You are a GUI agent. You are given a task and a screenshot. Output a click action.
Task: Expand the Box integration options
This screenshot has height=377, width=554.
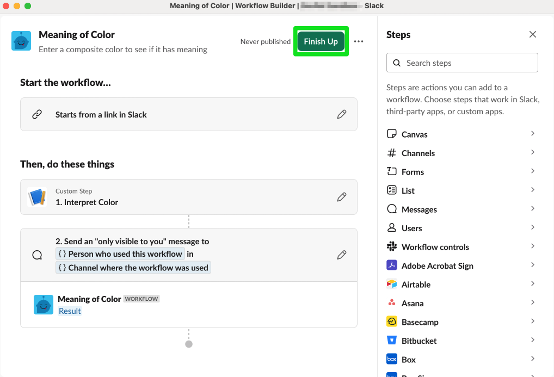(532, 359)
